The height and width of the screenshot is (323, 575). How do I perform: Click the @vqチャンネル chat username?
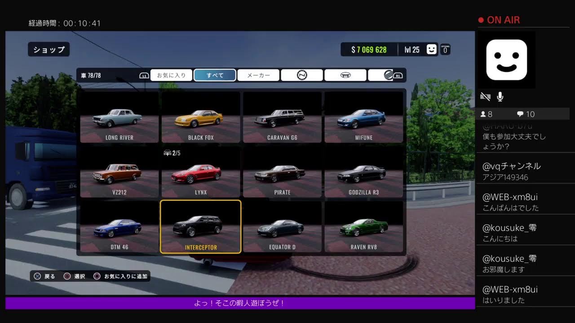click(x=512, y=166)
